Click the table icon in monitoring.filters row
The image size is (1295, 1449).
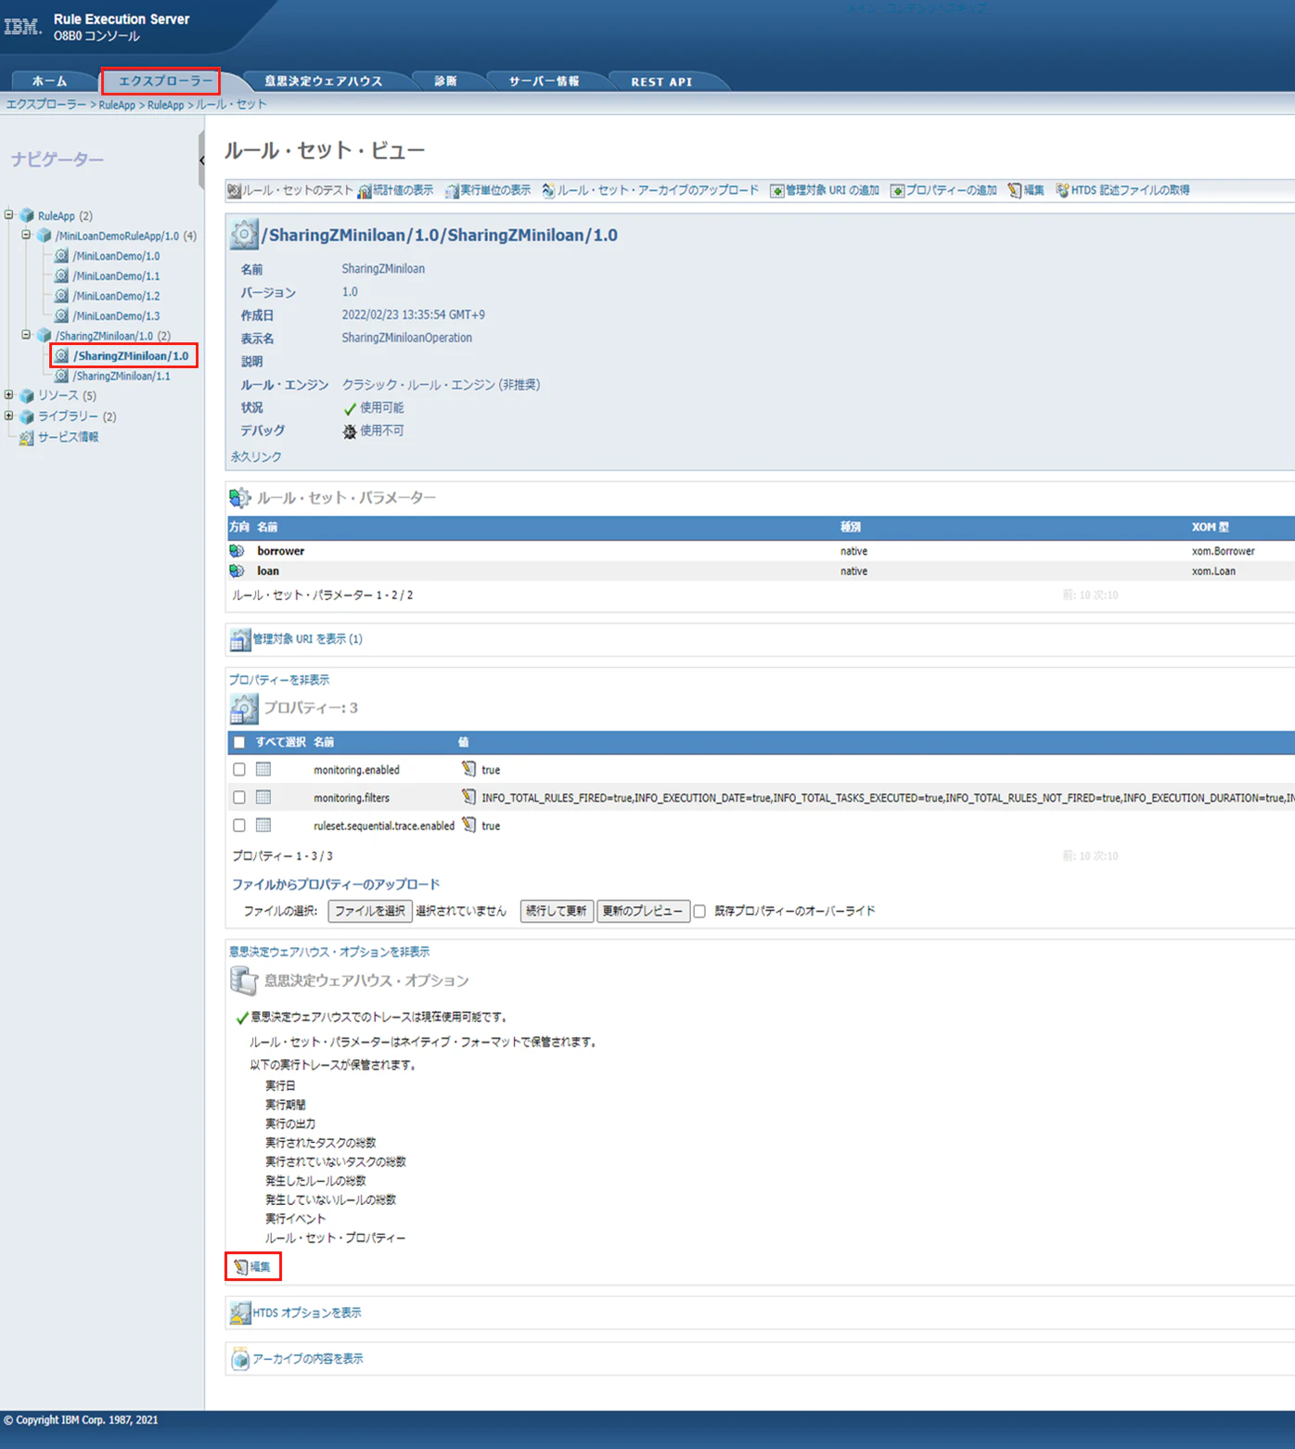point(263,797)
